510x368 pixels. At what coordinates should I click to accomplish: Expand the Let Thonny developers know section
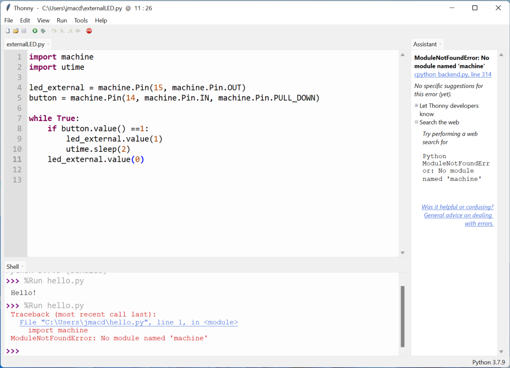tap(416, 105)
